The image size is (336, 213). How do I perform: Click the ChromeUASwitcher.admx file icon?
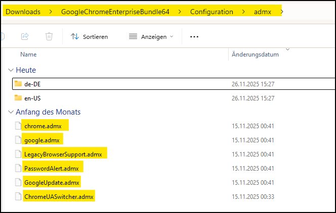[x=18, y=196]
